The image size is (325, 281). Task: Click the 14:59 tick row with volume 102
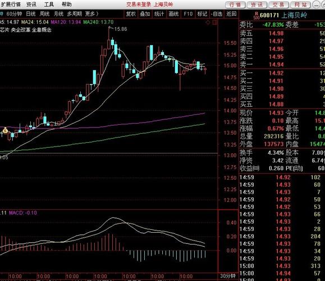282,177
